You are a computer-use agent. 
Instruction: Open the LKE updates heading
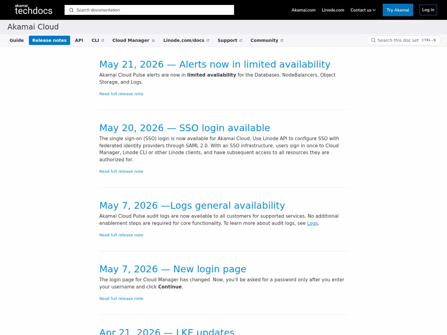(167, 331)
